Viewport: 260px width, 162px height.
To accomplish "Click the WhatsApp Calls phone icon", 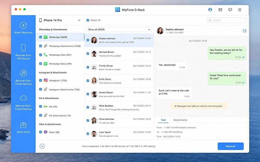I will 45,55.
